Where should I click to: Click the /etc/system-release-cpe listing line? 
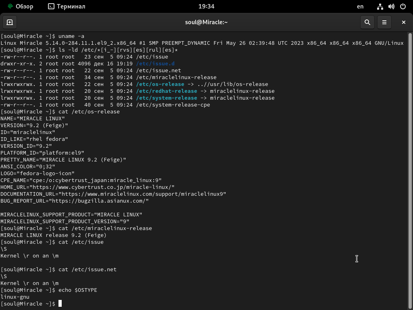pyautogui.click(x=105, y=105)
